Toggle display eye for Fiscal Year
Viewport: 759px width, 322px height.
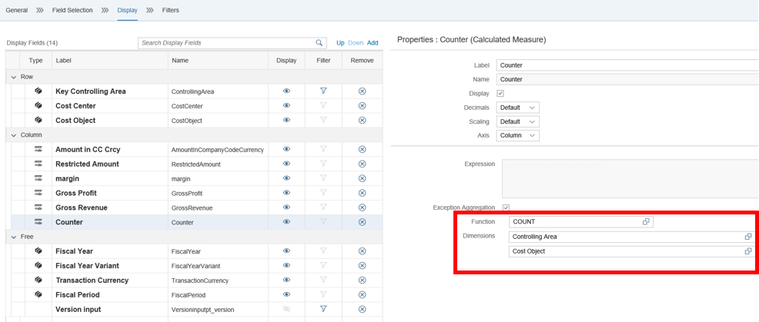coord(286,251)
